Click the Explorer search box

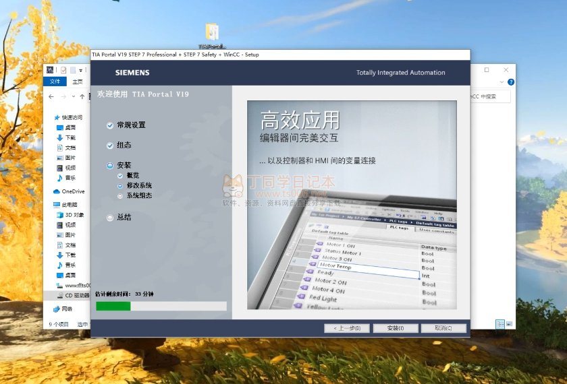(x=490, y=97)
